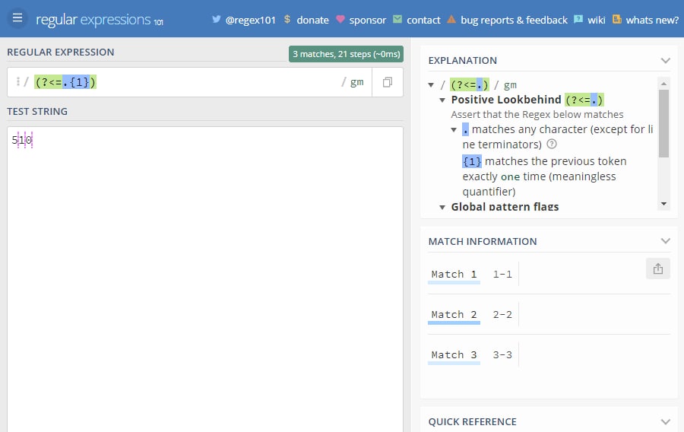Open the whats new link

[652, 20]
